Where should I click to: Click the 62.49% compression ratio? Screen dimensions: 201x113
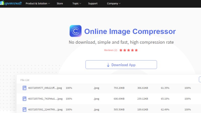point(165,109)
